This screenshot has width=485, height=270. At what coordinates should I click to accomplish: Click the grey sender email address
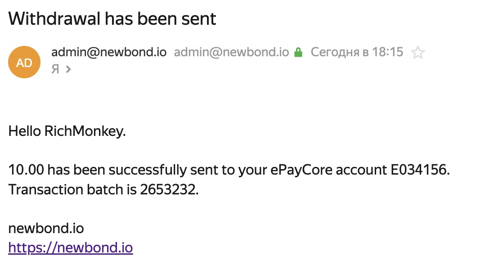[231, 52]
